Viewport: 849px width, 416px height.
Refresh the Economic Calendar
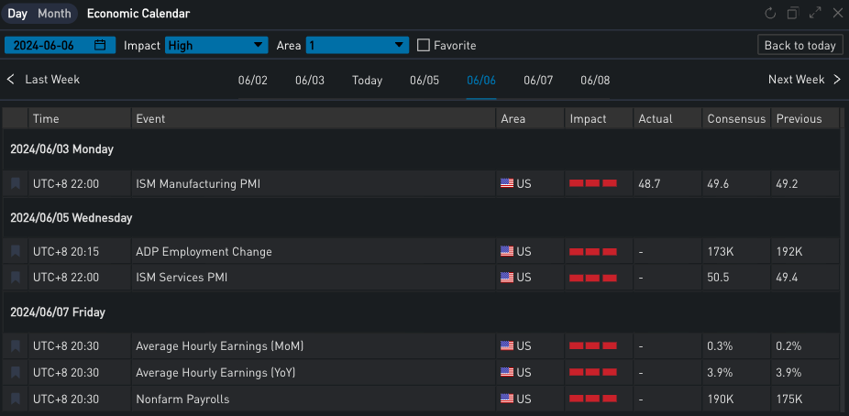point(770,14)
